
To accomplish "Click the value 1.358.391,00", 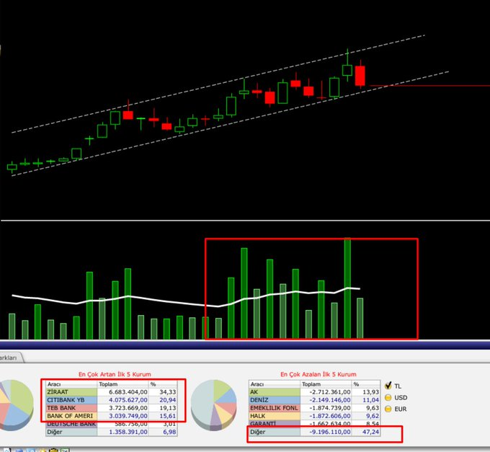I will point(128,432).
